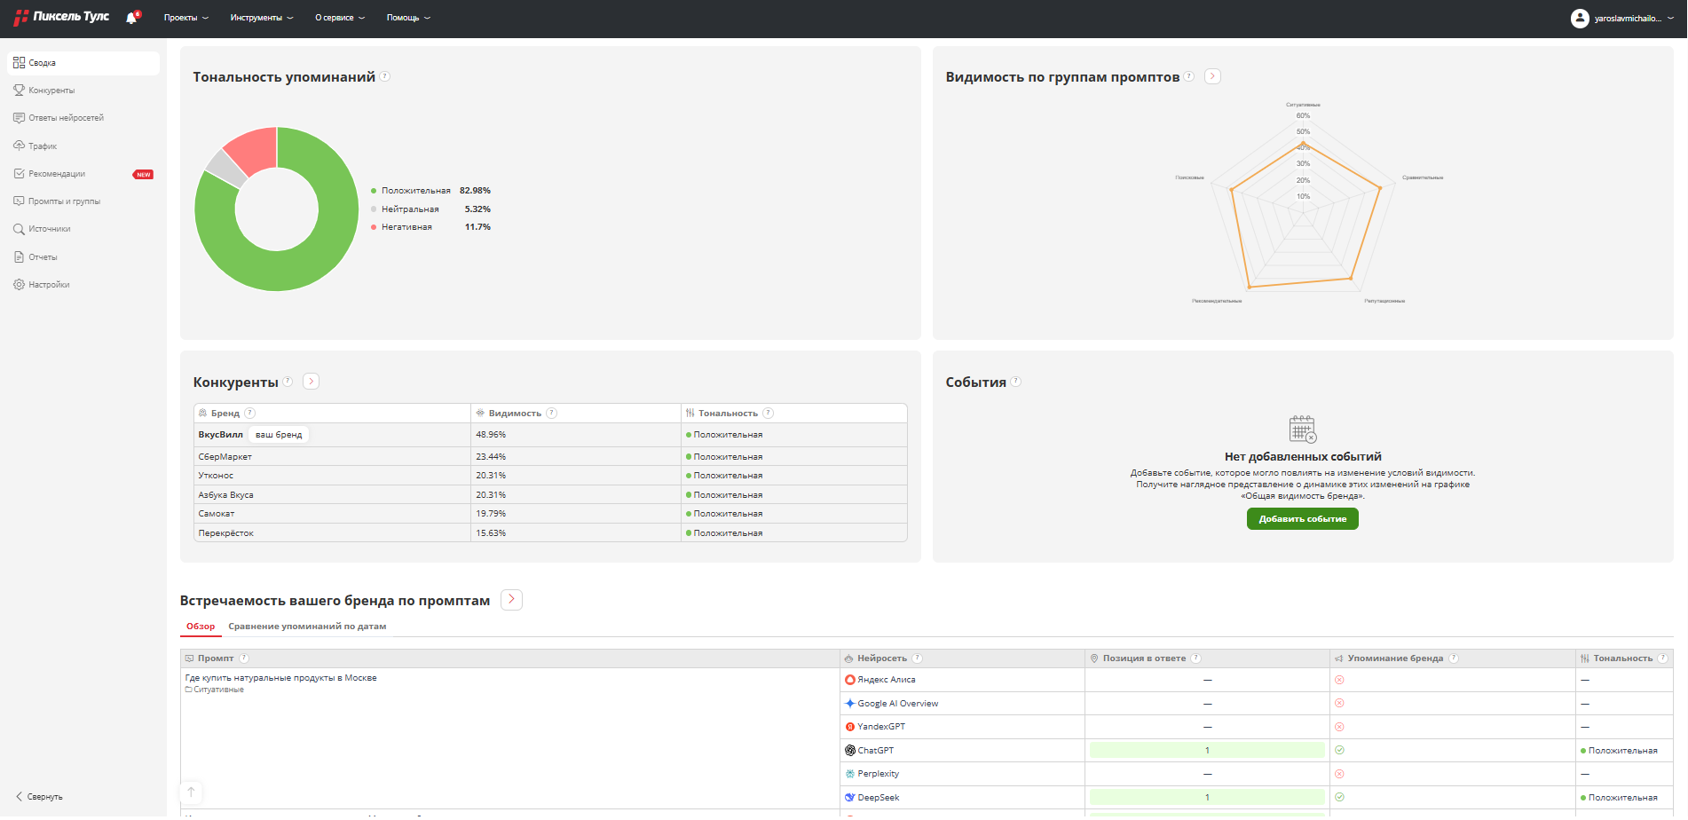Open Конкуренты in the sidebar
The image size is (1688, 820).
[51, 91]
